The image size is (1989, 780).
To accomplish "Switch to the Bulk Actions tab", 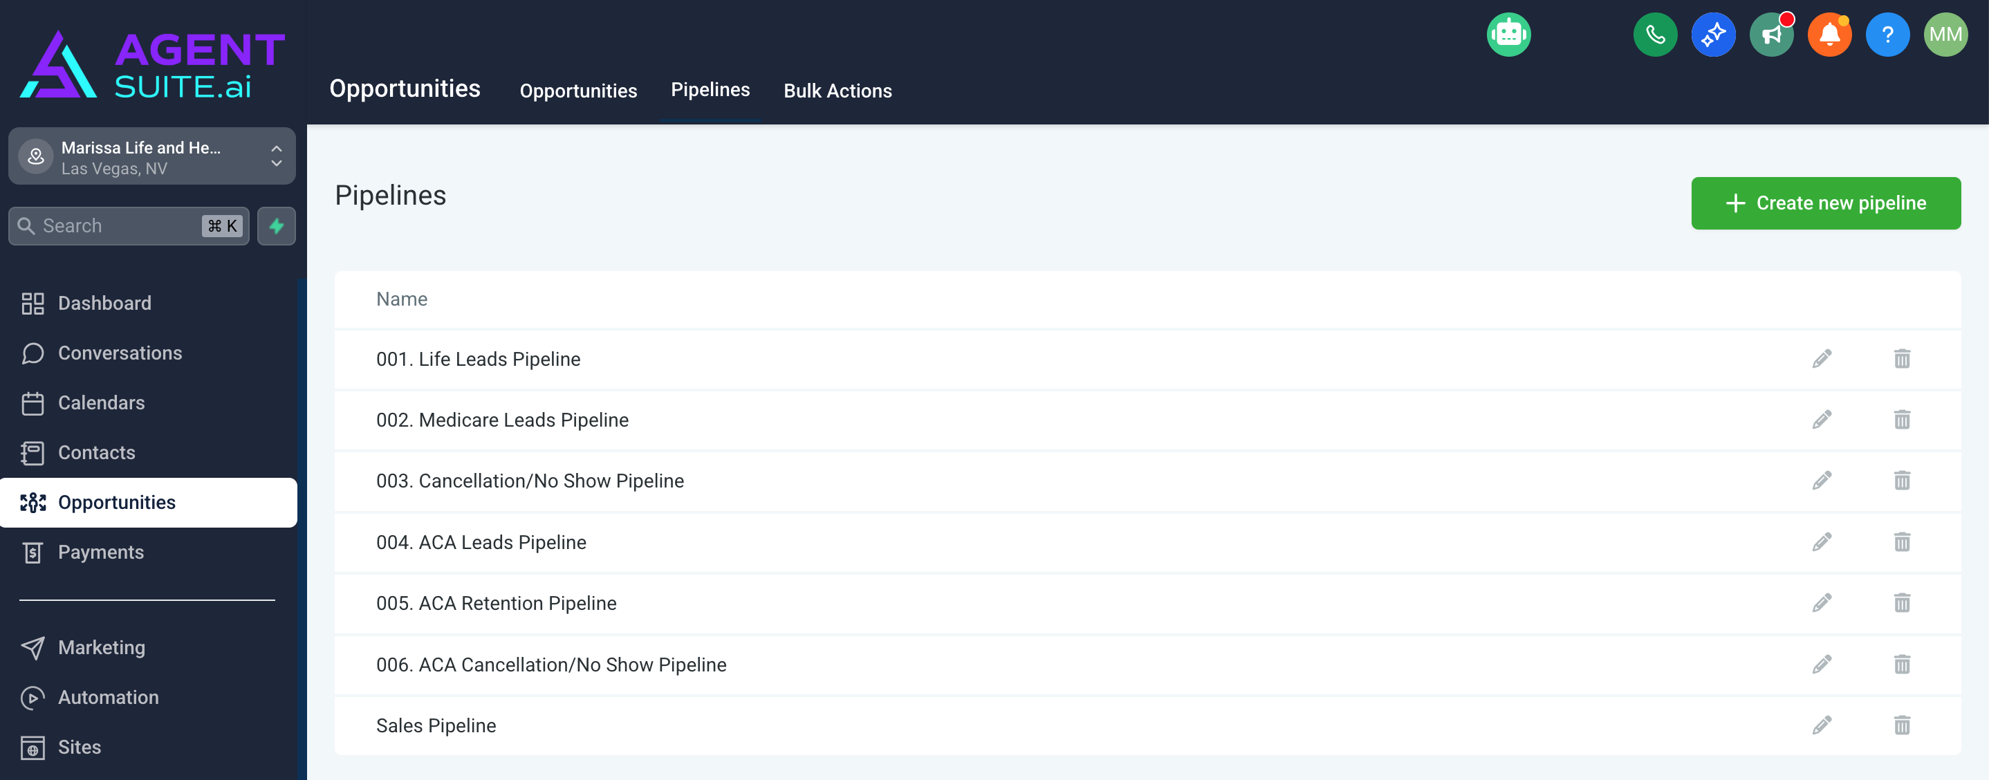I will (x=837, y=91).
